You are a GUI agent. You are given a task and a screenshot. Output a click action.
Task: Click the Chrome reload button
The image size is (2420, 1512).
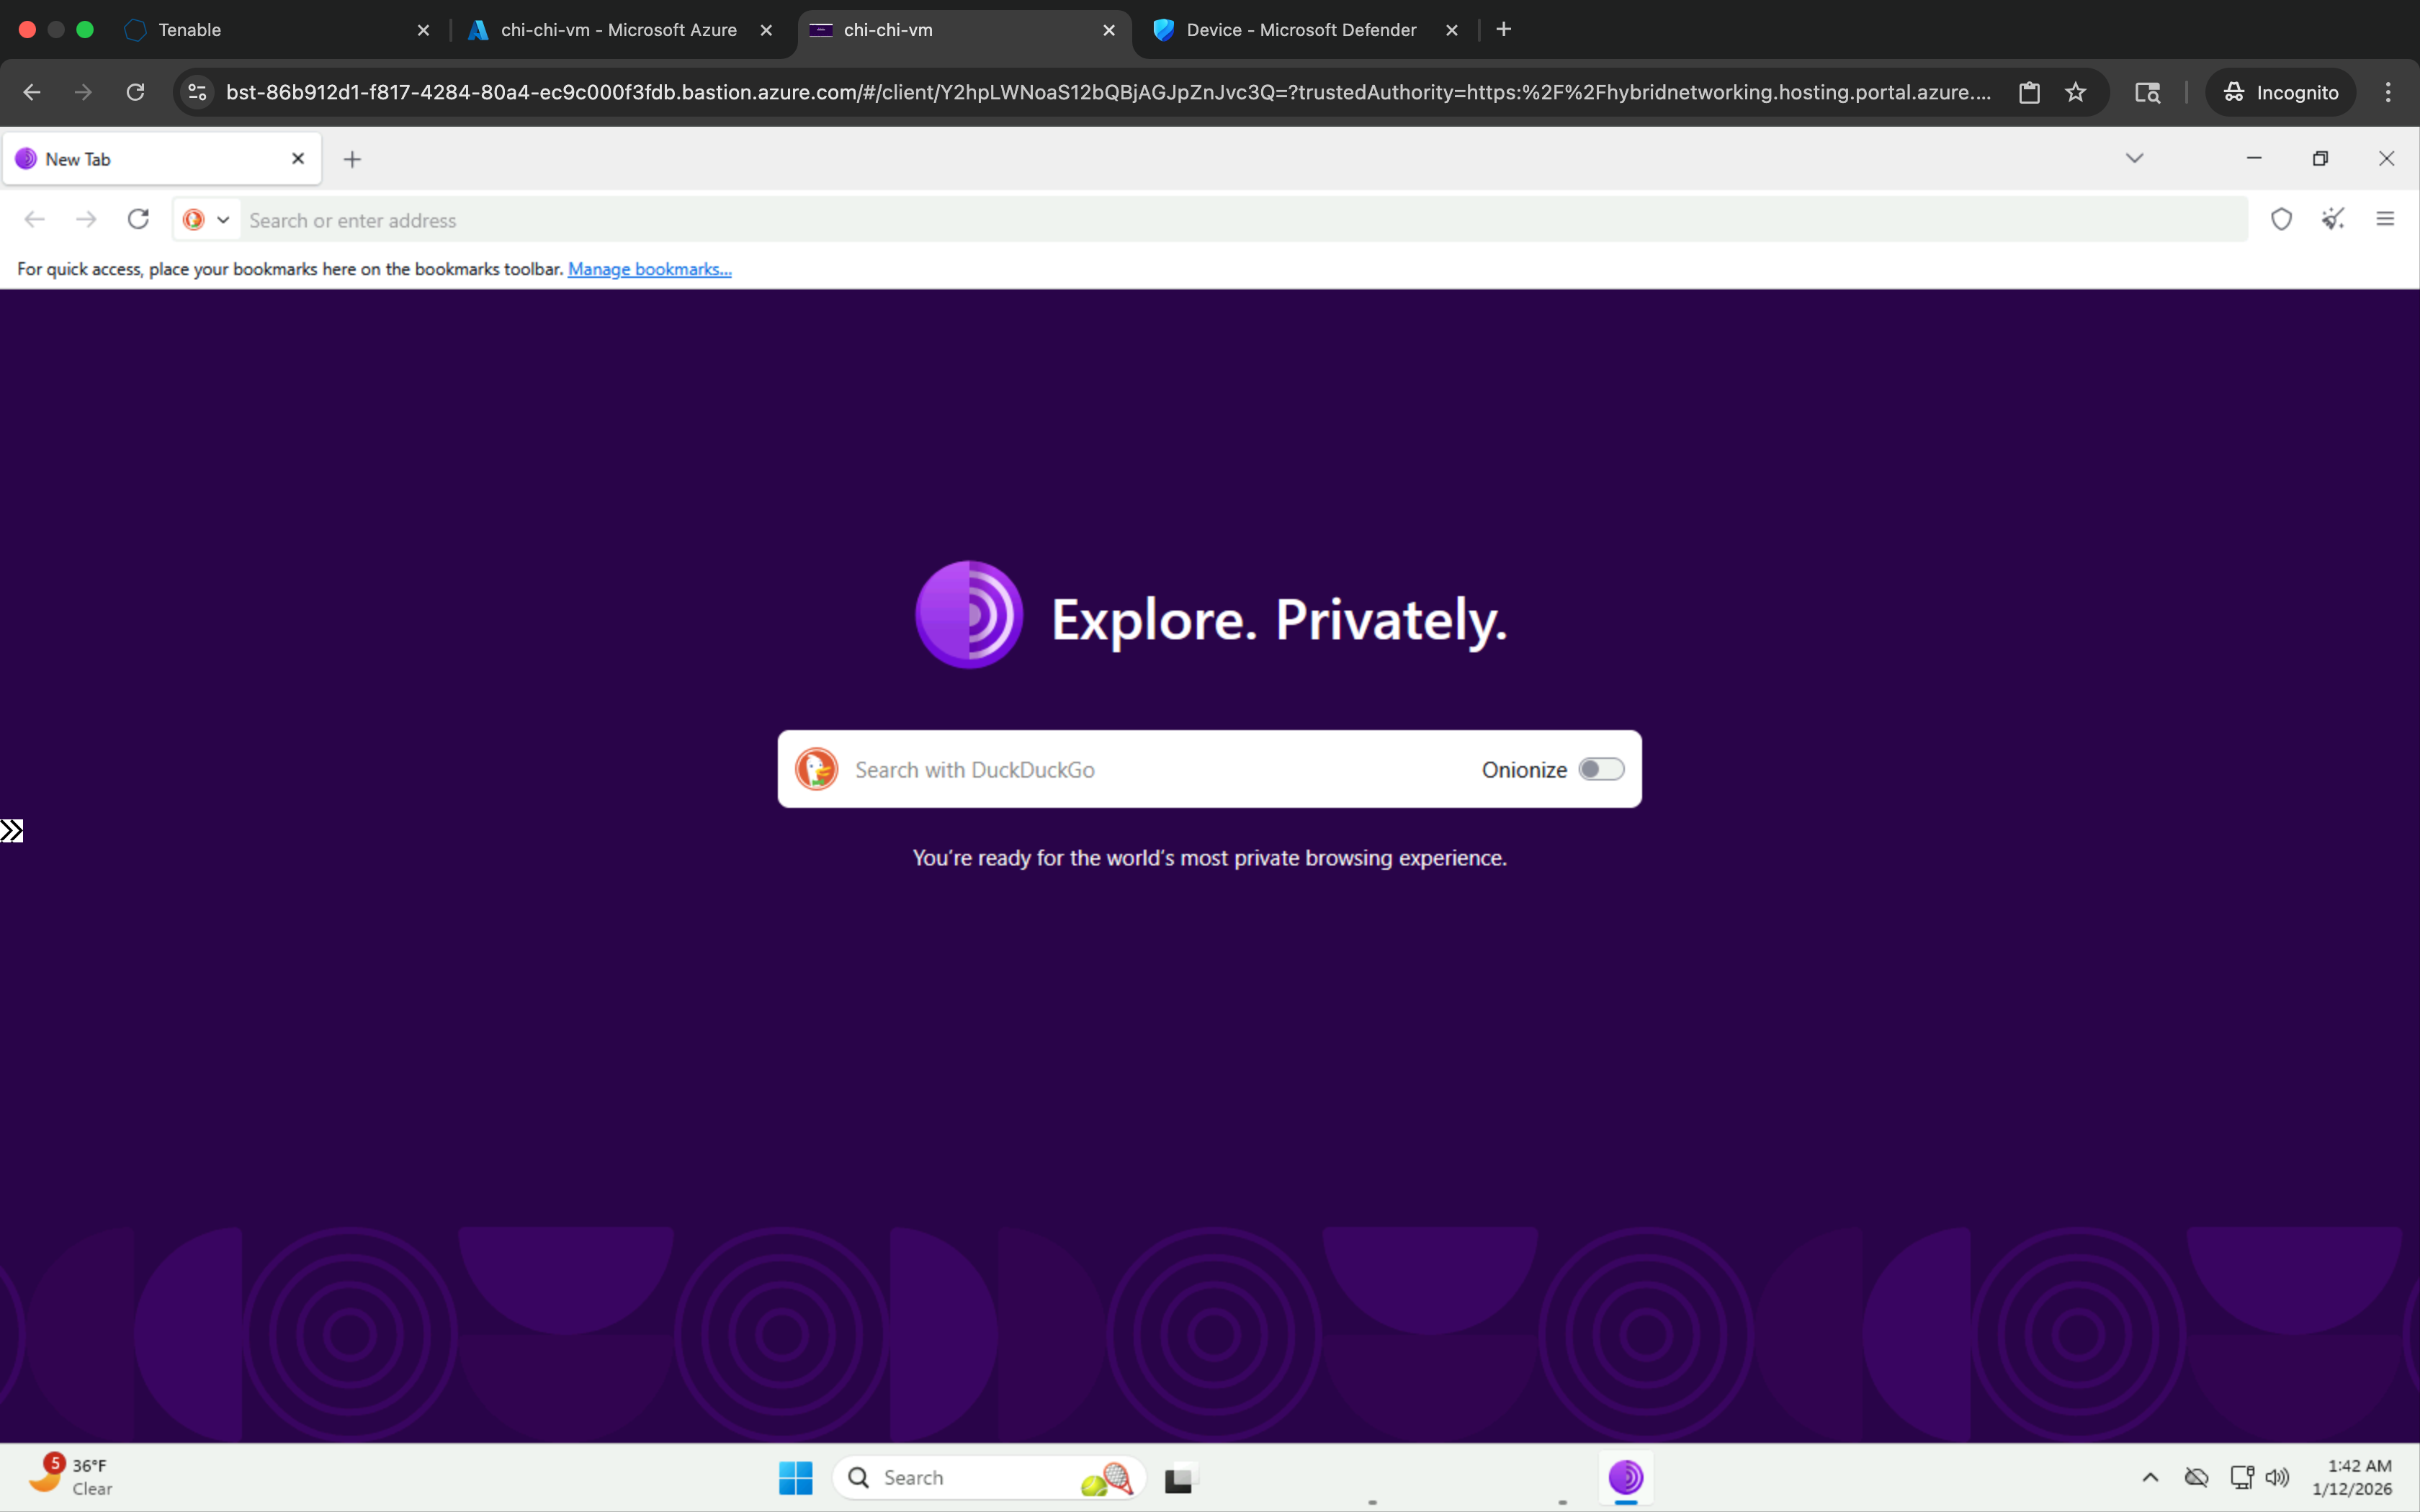135,92
